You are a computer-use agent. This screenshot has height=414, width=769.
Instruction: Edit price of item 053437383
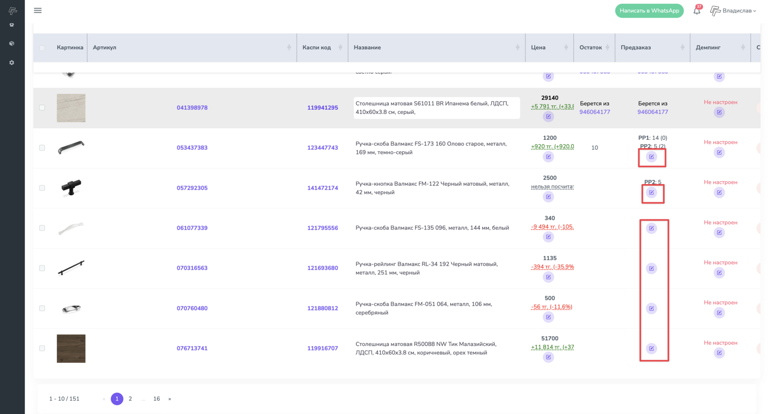(548, 157)
